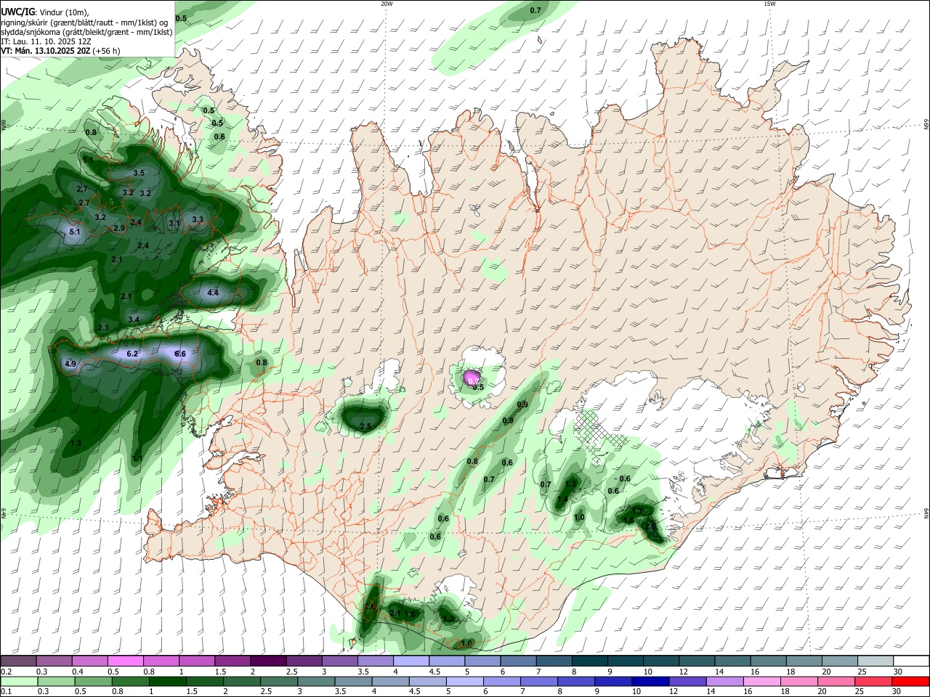Pick the white swatch ending the snow scale
The height and width of the screenshot is (697, 930).
911,661
